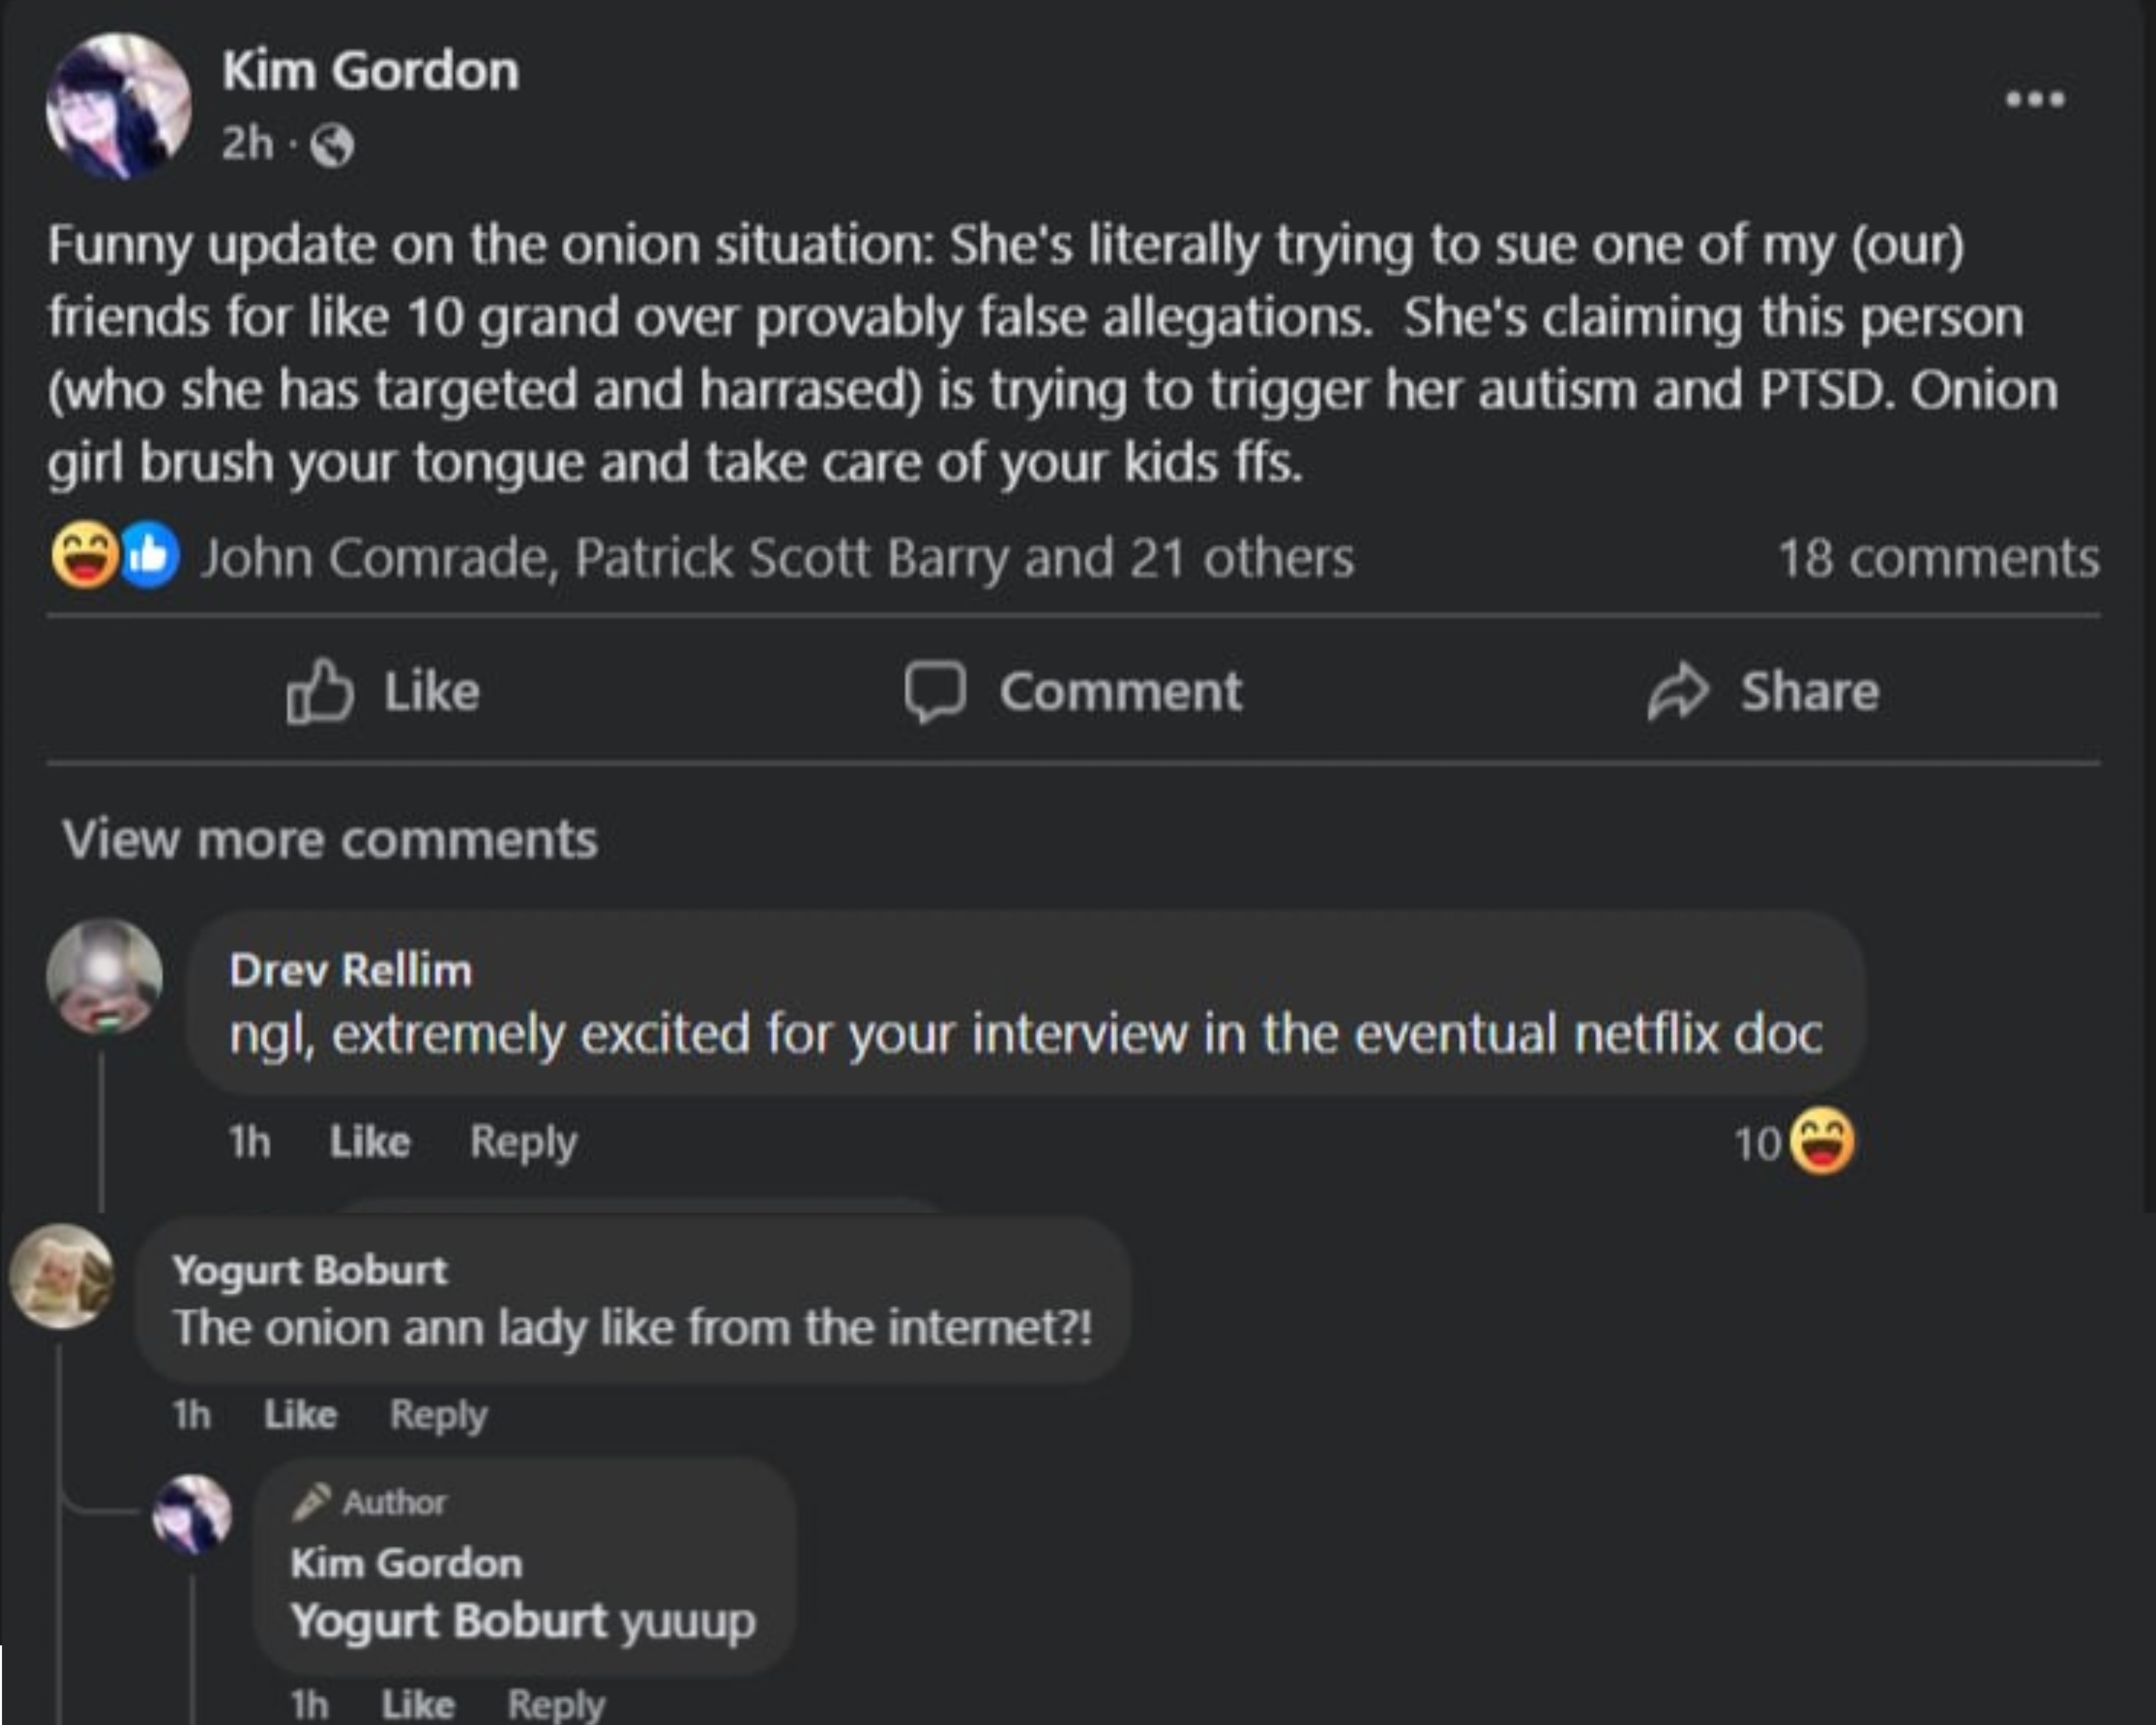Click the Author pencil badge icon
Image resolution: width=2156 pixels, height=1725 pixels.
pyautogui.click(x=311, y=1501)
